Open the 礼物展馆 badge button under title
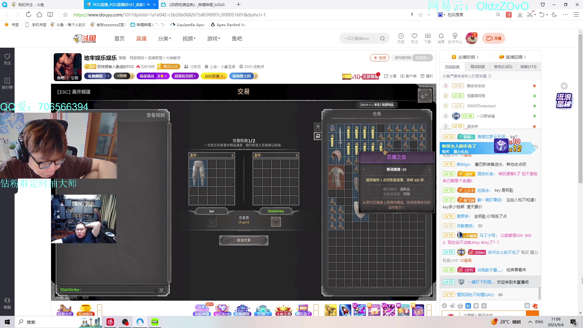583x328 pixels. click(x=98, y=76)
